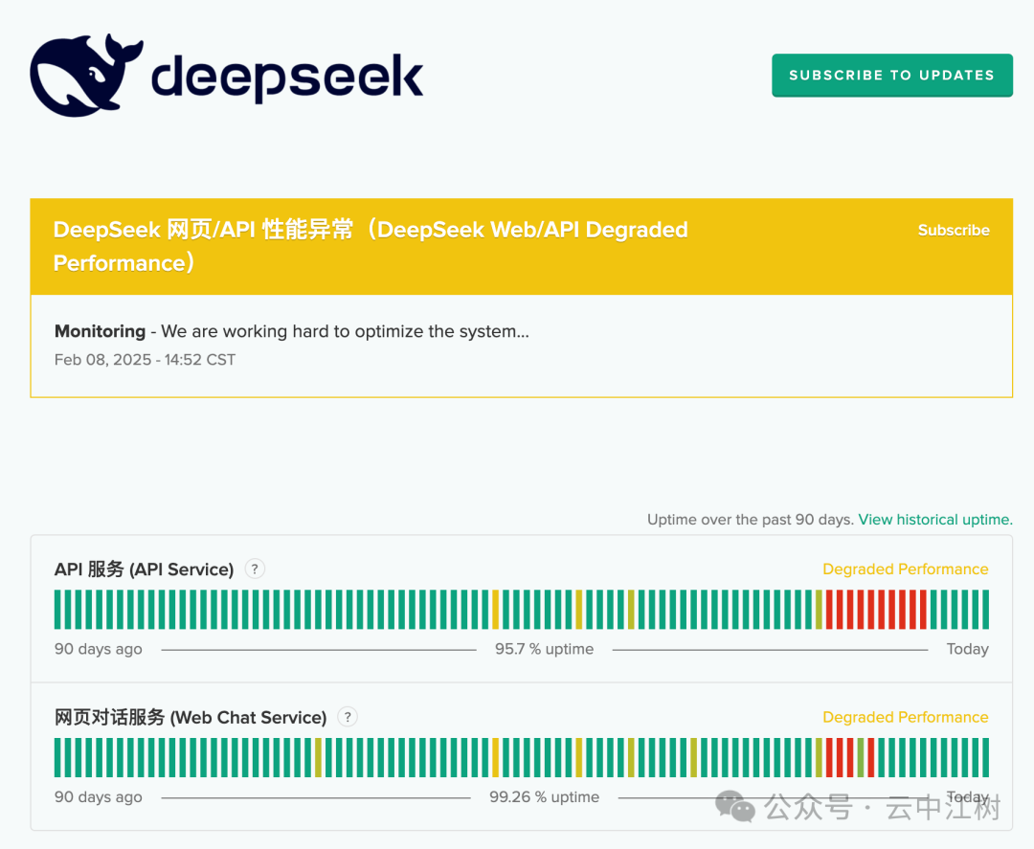Click Subscribe in the yellow incident banner

(x=954, y=230)
